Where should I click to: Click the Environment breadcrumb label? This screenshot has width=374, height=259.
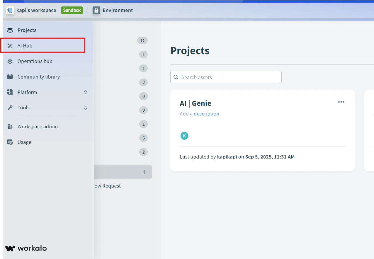(x=118, y=10)
